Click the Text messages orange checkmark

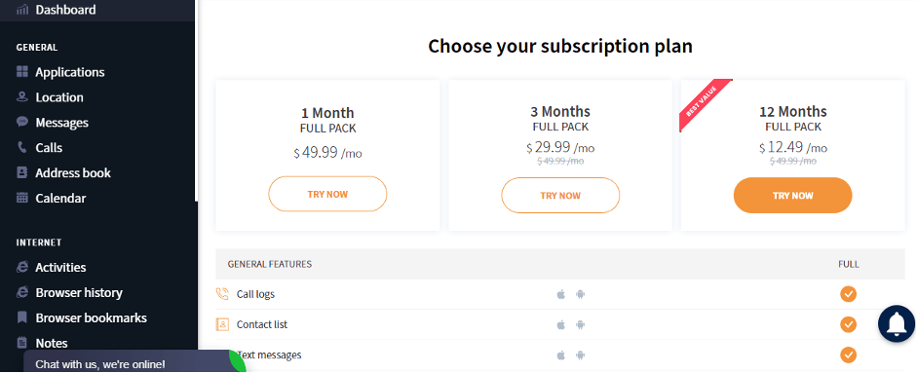[x=848, y=354]
